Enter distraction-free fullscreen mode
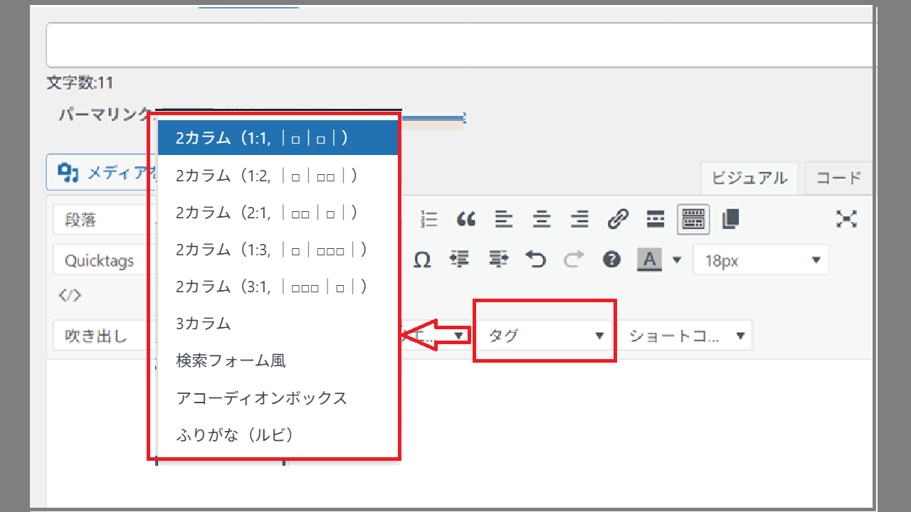This screenshot has height=512, width=911. [846, 219]
